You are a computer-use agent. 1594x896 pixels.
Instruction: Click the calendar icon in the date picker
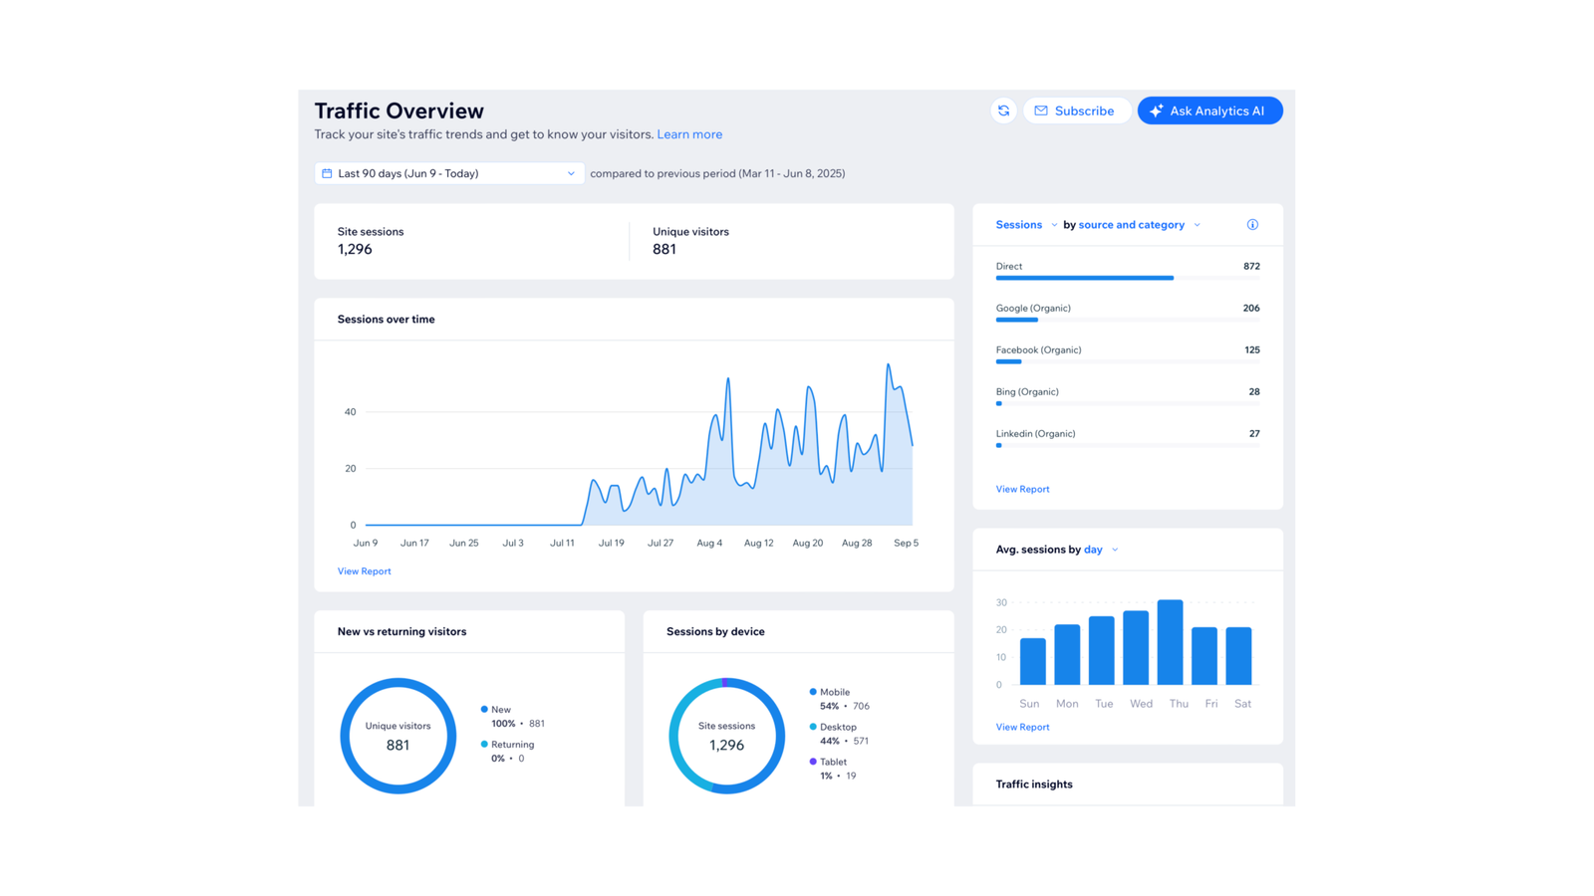click(327, 173)
